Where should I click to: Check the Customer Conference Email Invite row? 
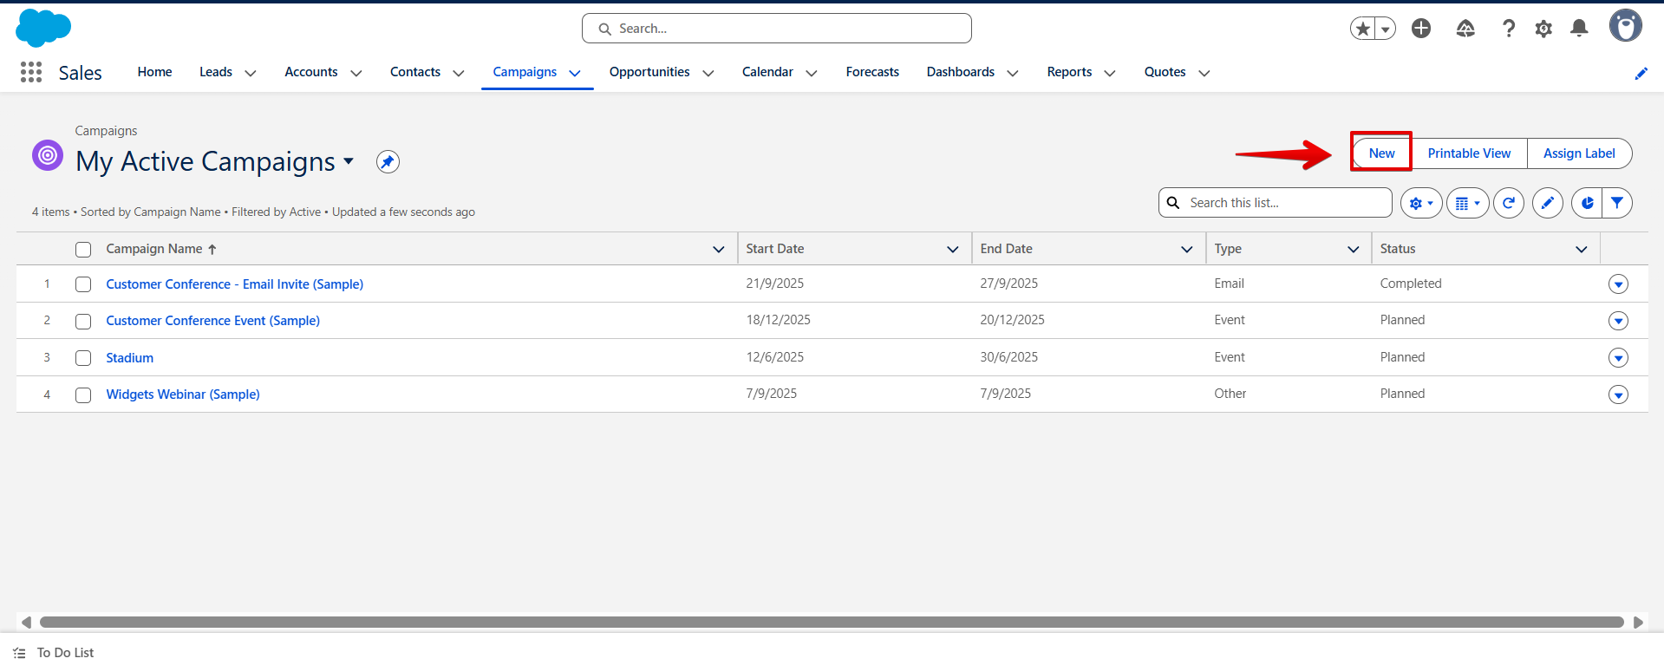pyautogui.click(x=83, y=284)
